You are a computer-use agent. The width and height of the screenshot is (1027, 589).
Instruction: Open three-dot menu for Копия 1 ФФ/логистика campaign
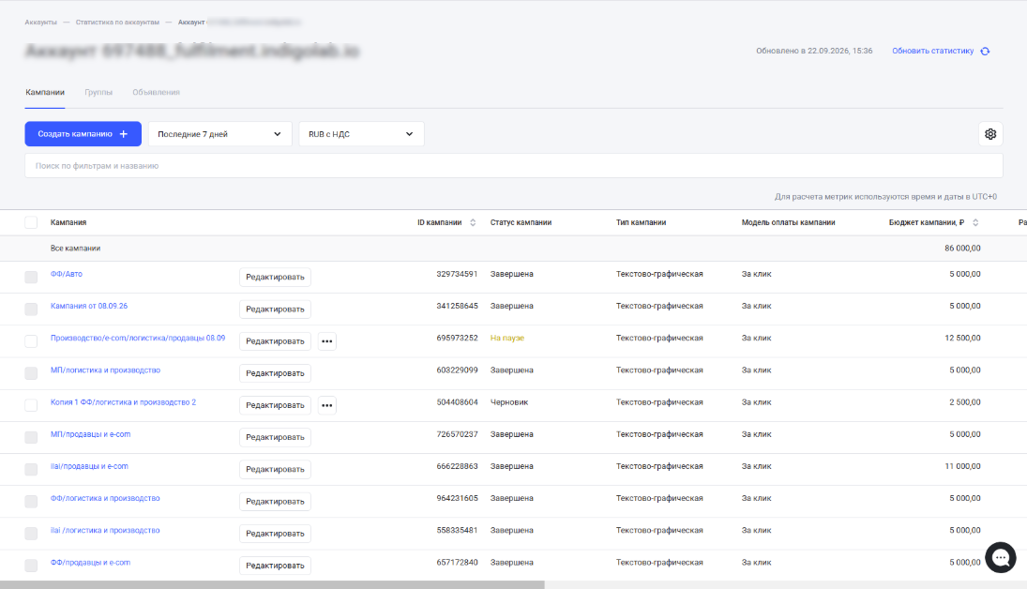[326, 405]
